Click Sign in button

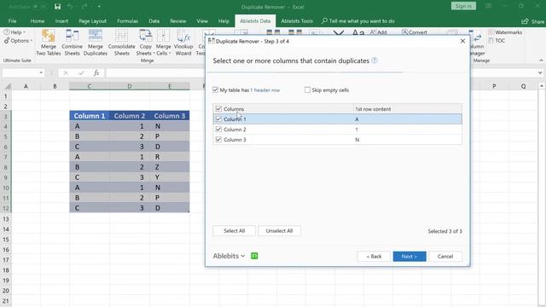[463, 6]
